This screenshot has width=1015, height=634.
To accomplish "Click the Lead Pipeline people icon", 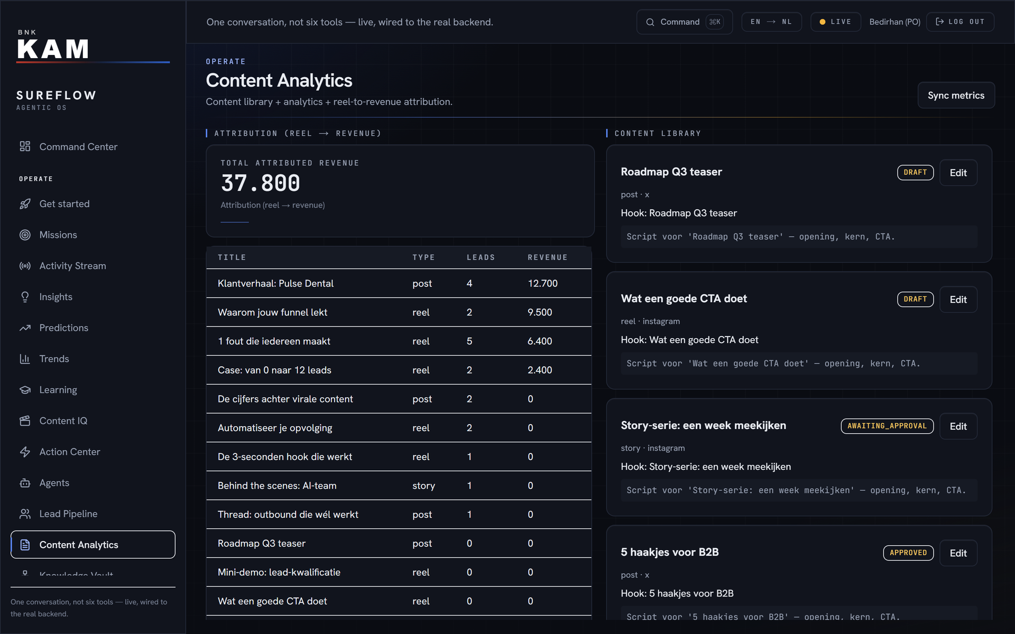I will (x=25, y=514).
